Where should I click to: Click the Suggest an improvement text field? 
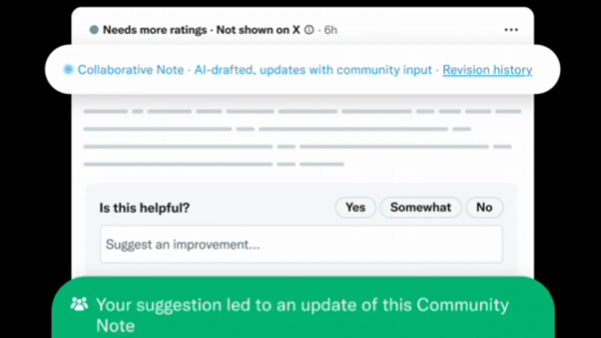pos(301,244)
